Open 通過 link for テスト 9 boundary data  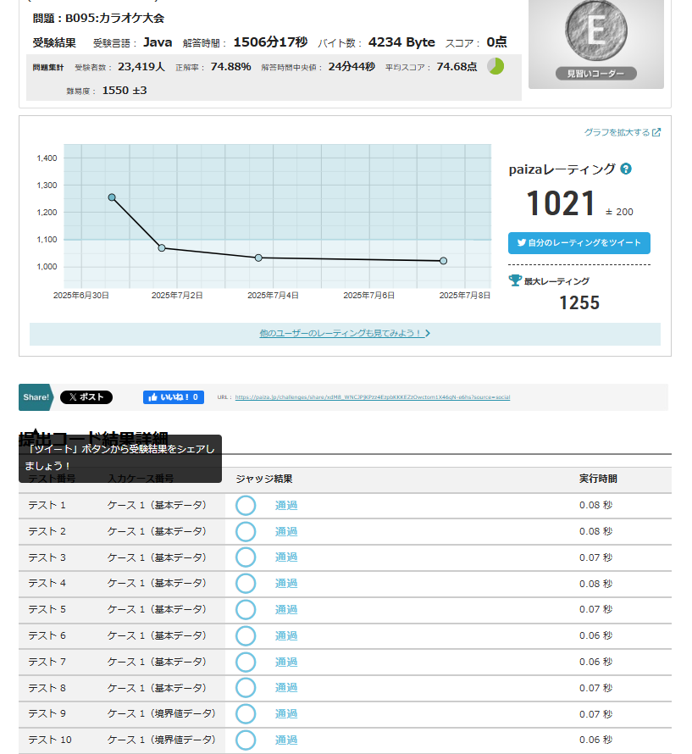click(x=286, y=714)
